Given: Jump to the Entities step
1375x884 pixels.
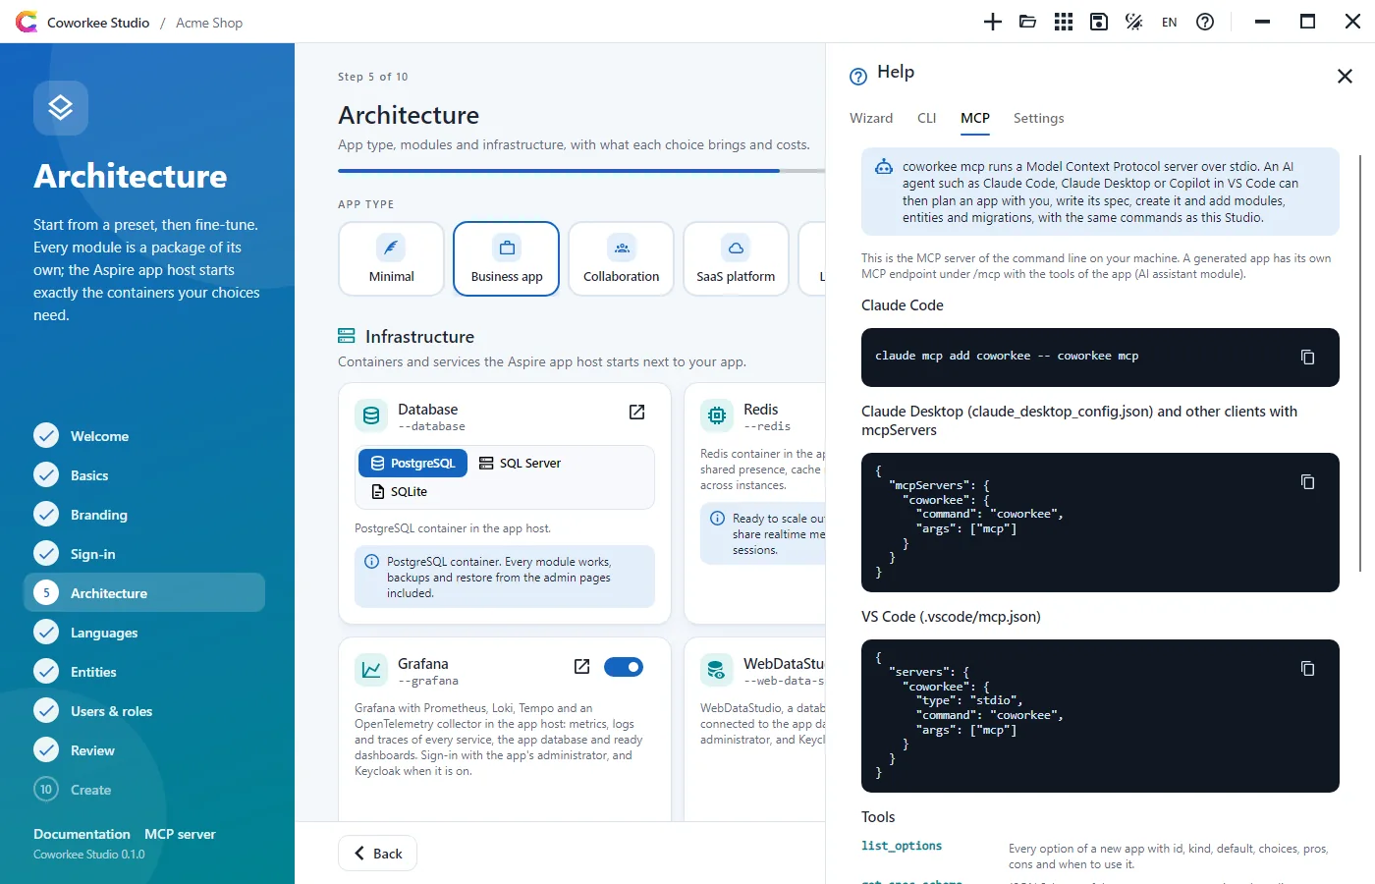Looking at the screenshot, I should [144, 672].
